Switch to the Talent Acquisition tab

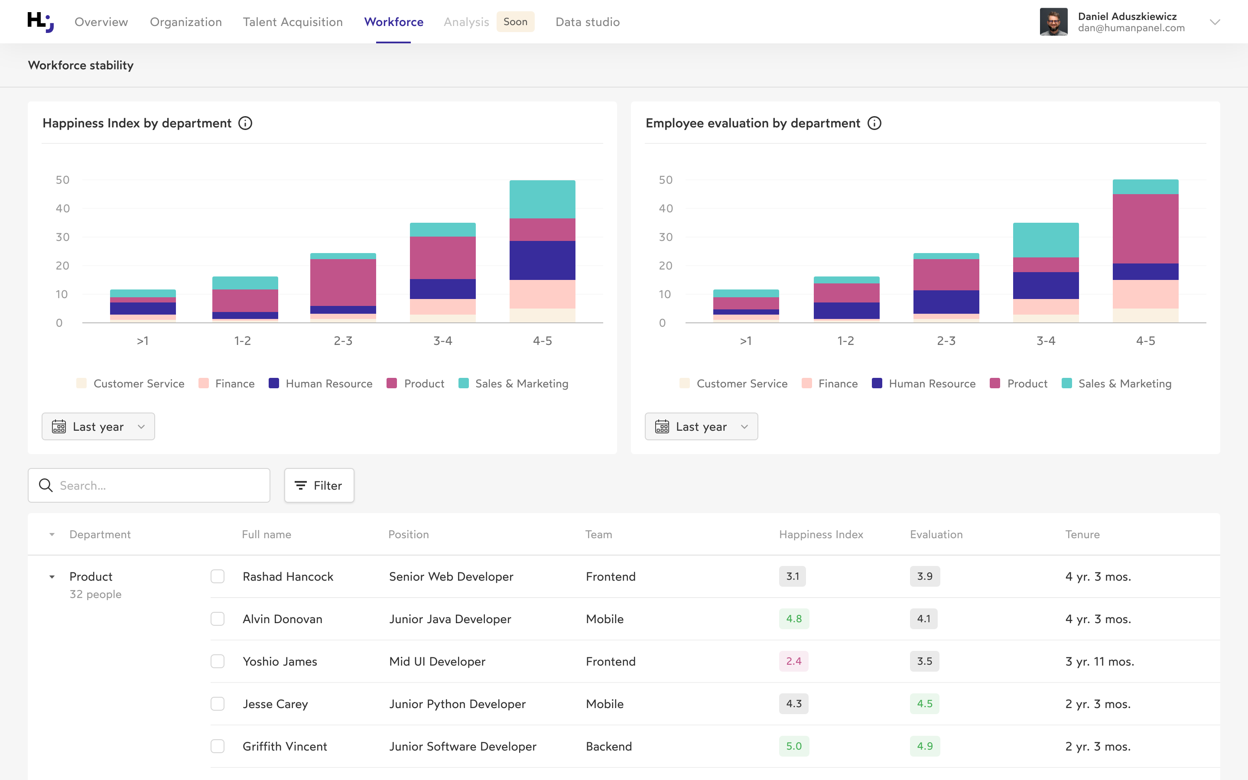(292, 22)
